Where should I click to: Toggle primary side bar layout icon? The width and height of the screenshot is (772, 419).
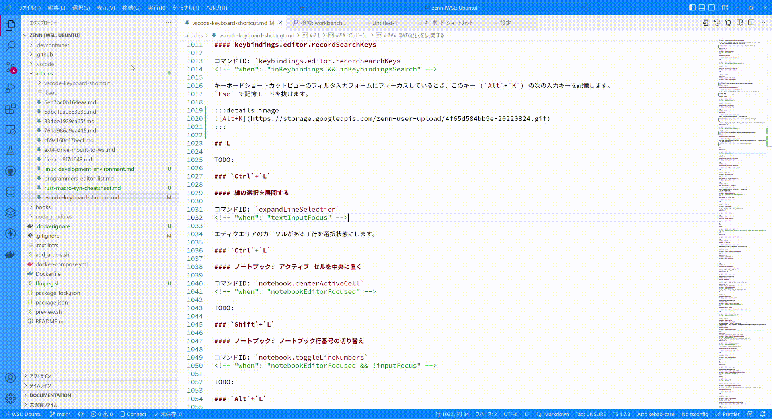pyautogui.click(x=692, y=8)
